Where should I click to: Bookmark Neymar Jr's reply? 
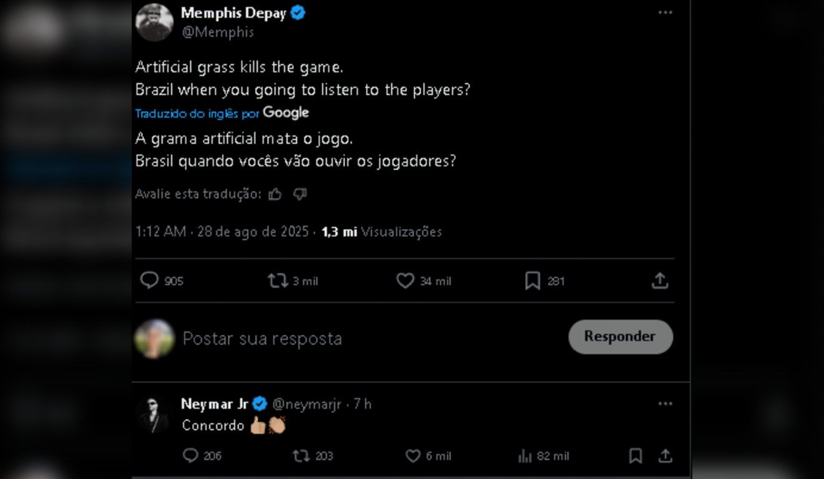pos(635,456)
